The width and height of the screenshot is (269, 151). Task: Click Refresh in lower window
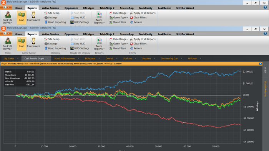(x=136, y=48)
